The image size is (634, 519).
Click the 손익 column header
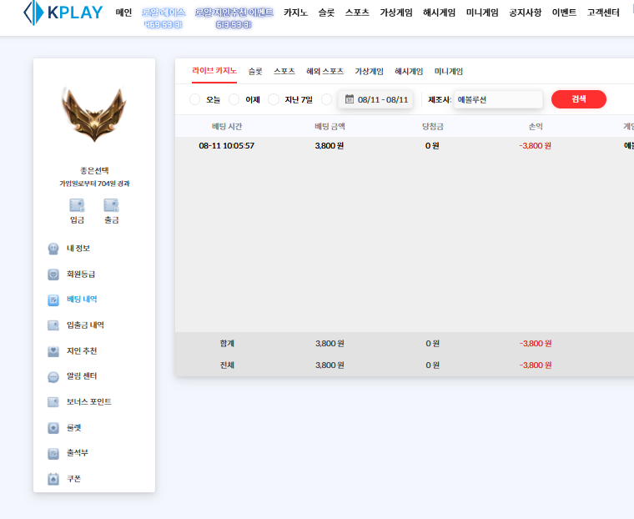[536, 127]
